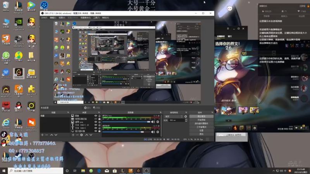Adjust the microphone volume slider
310x174 pixels.
pyautogui.click(x=126, y=122)
